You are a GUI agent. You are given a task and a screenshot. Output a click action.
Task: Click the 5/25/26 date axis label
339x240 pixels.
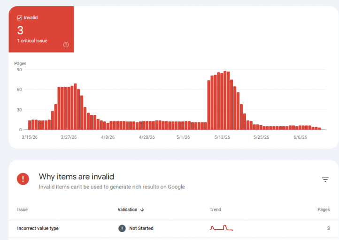[x=261, y=137]
